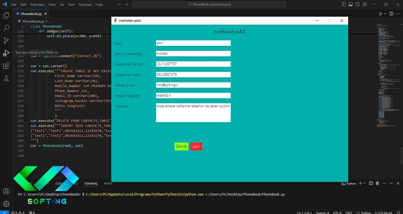Close the PhoneBook.py editor tab

(x=46, y=14)
